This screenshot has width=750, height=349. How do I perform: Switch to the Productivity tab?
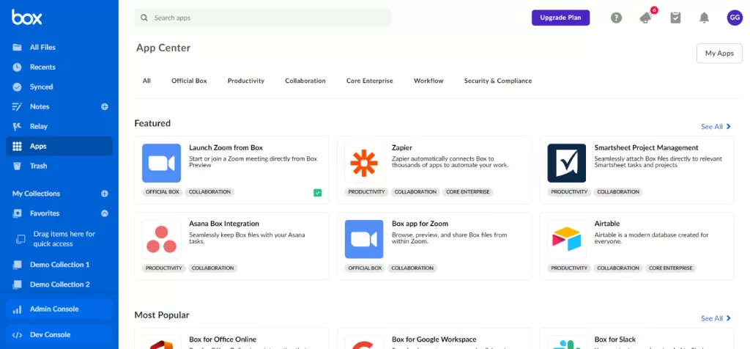pyautogui.click(x=246, y=81)
